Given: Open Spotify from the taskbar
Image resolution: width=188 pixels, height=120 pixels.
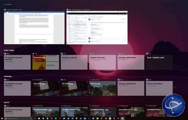Looking at the screenshot, I should [56, 118].
